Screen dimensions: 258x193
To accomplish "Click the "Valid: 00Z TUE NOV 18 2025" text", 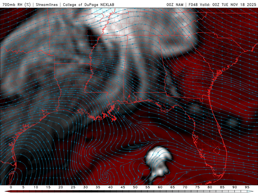I will [228, 5].
